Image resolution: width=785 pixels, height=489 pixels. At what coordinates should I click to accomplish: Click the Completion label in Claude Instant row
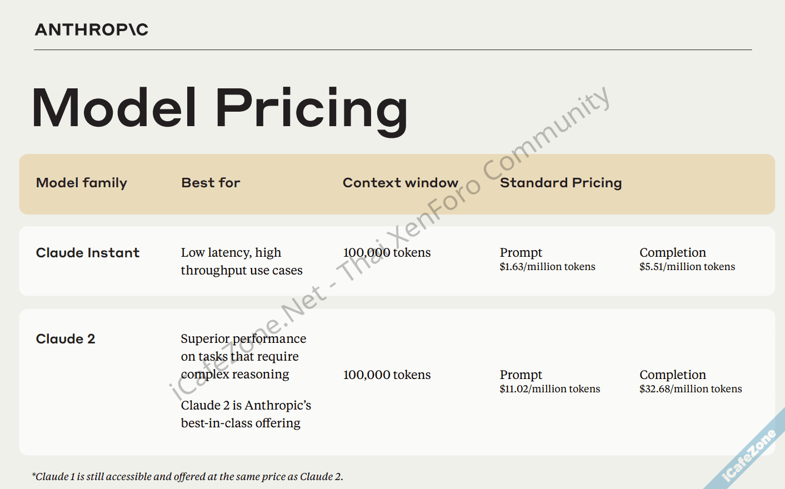tap(672, 253)
